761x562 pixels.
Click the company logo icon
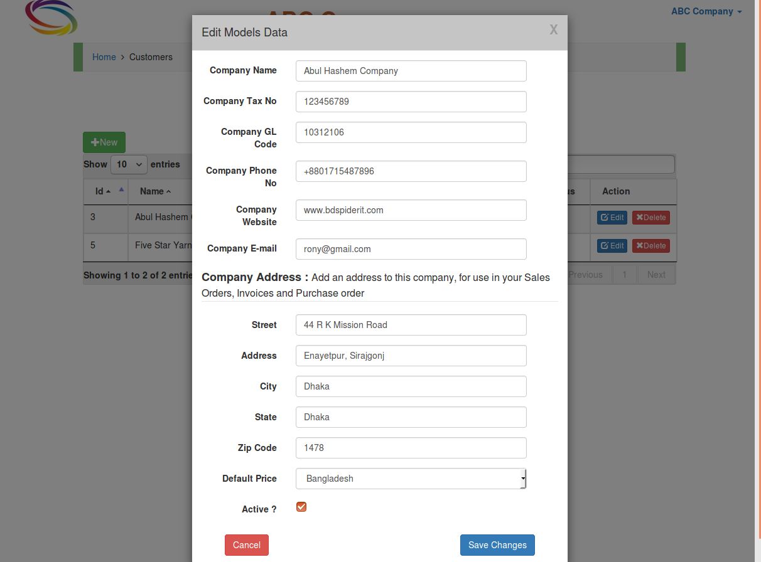51,18
